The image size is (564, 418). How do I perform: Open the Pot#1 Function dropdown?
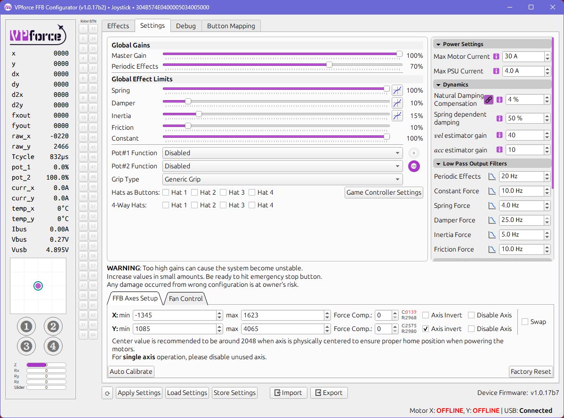(x=282, y=153)
